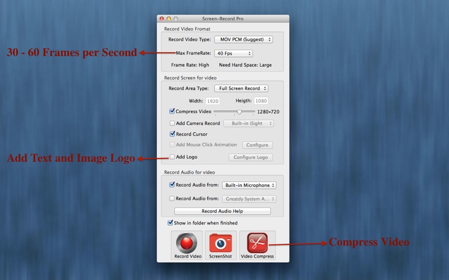Click the Screen-Record Pro window title
The height and width of the screenshot is (280, 449).
pyautogui.click(x=223, y=18)
